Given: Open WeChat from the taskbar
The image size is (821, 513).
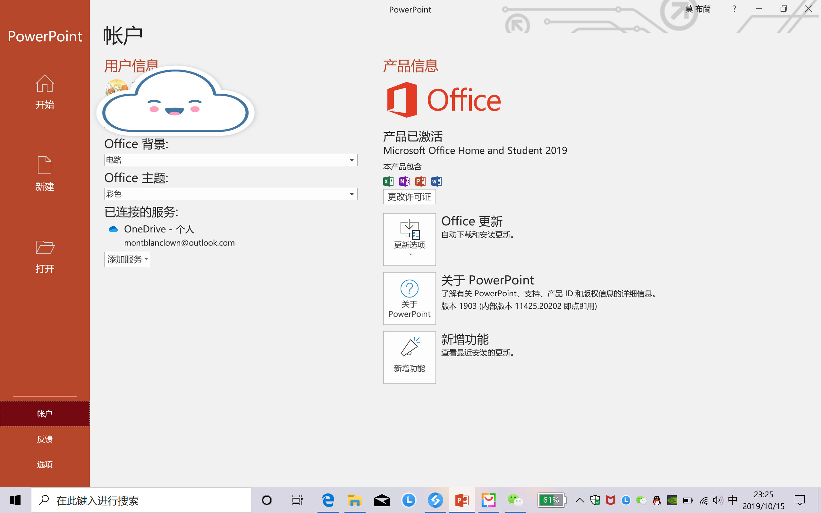Looking at the screenshot, I should click(x=515, y=500).
